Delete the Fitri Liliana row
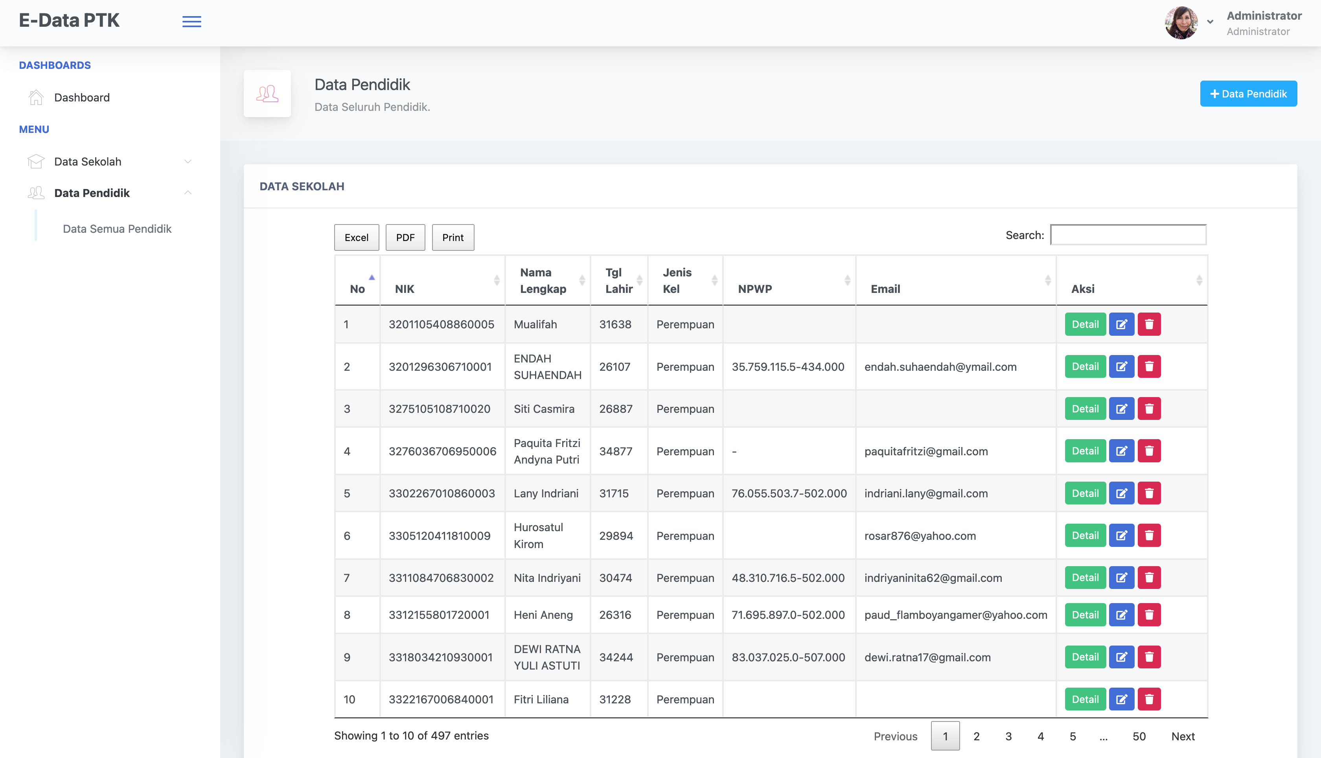 pos(1149,699)
